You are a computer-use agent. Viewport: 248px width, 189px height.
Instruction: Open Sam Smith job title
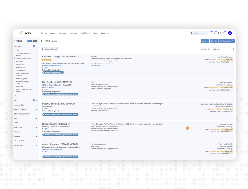(56, 124)
